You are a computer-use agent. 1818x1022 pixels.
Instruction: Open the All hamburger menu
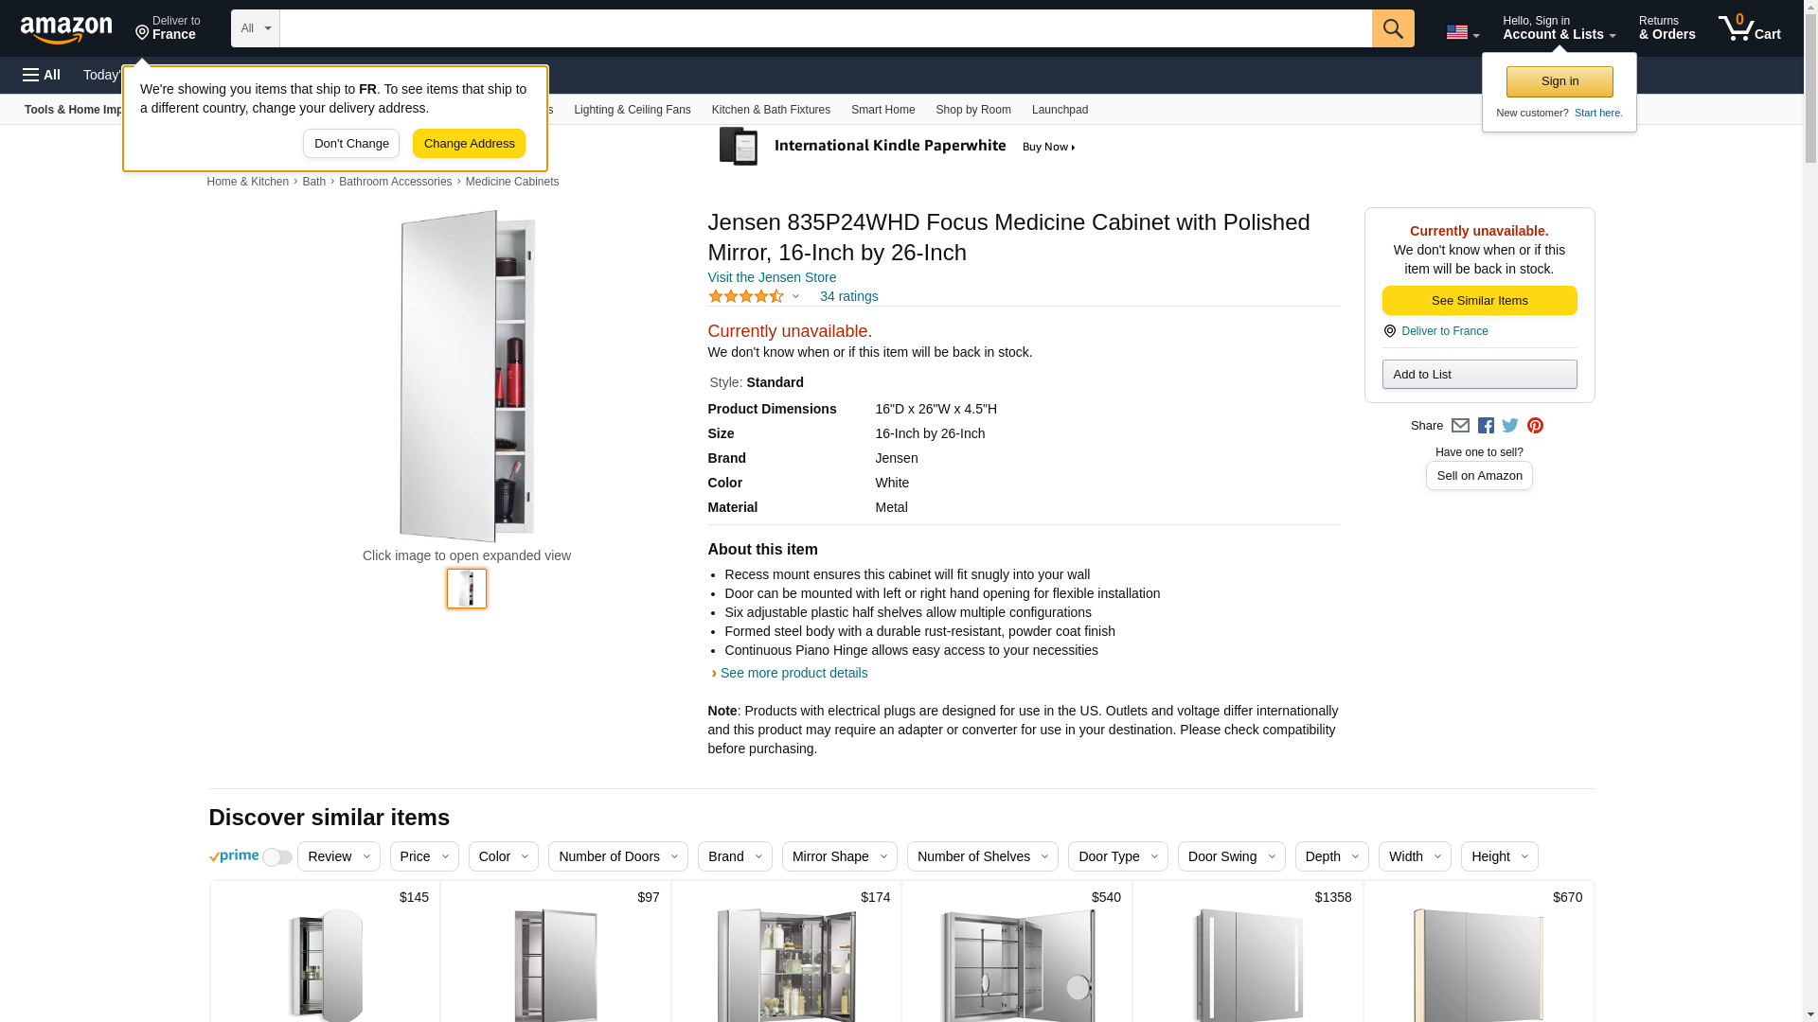(42, 75)
